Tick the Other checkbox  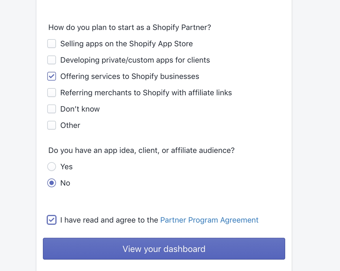52,125
